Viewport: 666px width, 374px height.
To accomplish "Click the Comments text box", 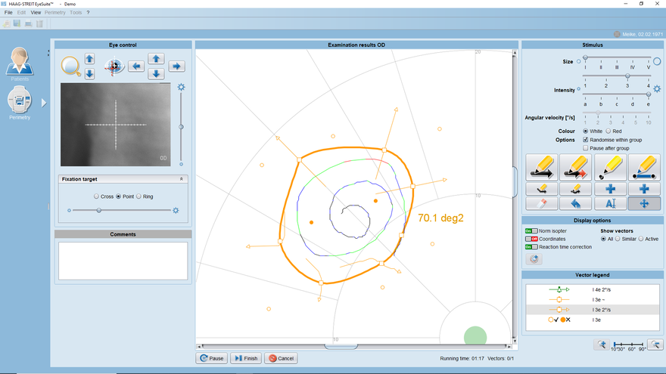I will [x=123, y=261].
